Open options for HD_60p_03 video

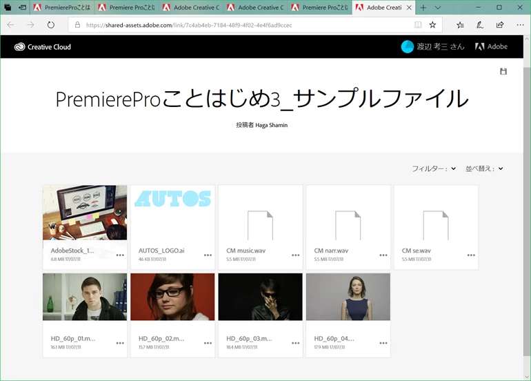click(296, 343)
